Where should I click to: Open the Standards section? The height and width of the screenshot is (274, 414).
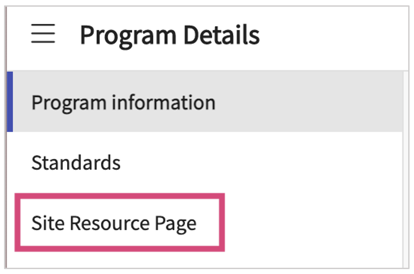76,163
